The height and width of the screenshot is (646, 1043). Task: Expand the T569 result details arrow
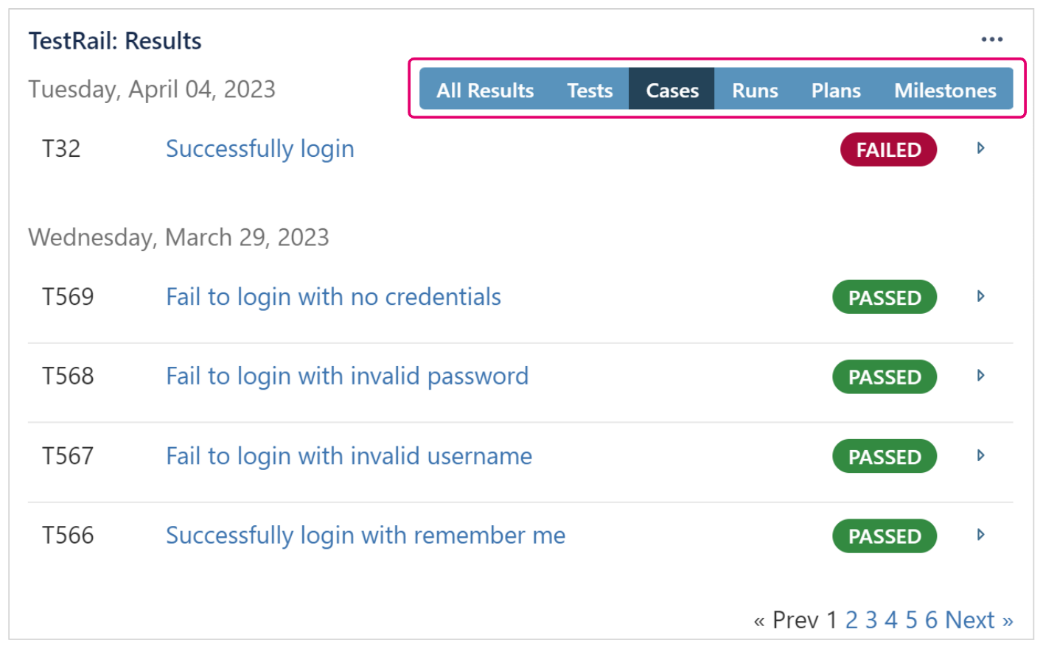[980, 297]
